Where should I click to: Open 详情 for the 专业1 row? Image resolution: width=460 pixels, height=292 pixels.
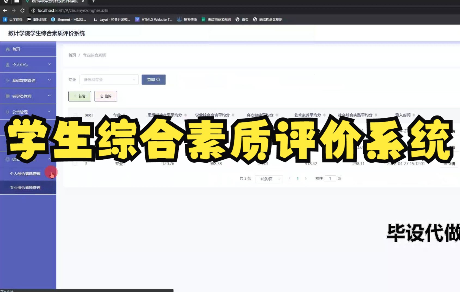tap(450, 164)
